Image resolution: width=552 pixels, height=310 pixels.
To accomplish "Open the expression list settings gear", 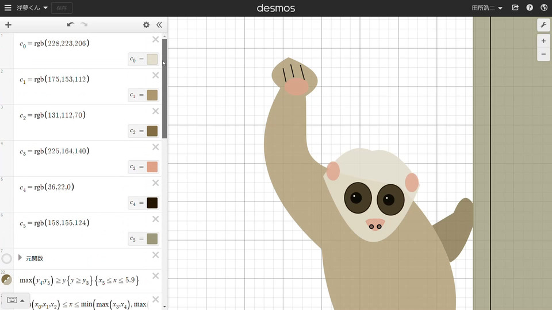I will [146, 25].
